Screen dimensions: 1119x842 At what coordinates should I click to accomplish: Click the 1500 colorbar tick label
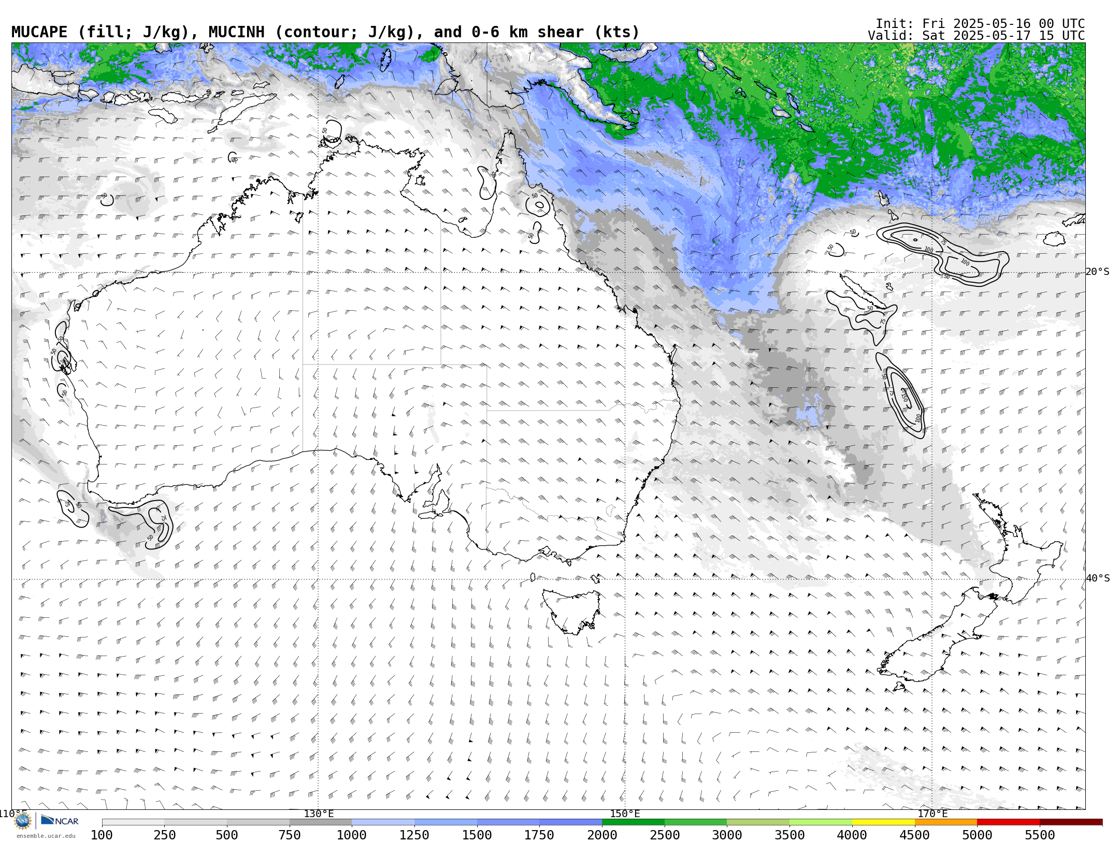click(x=477, y=835)
